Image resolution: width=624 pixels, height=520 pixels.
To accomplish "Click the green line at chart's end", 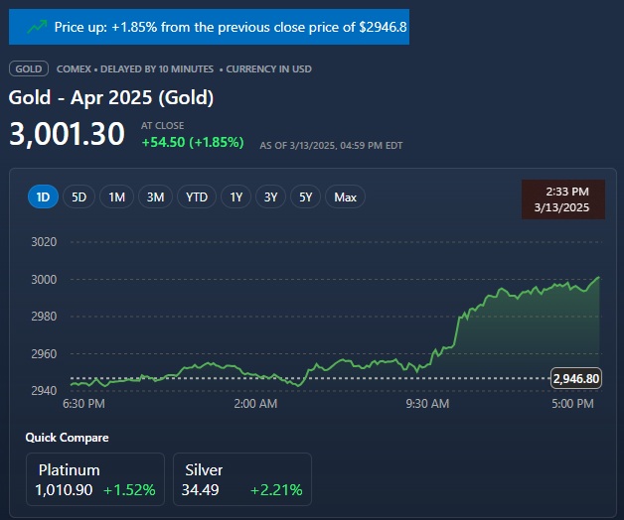I will coord(598,279).
